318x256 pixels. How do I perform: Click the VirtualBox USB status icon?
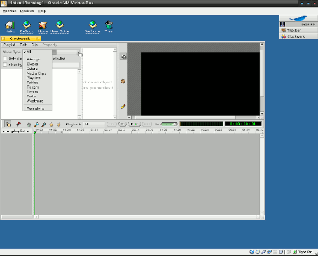(x=263, y=252)
